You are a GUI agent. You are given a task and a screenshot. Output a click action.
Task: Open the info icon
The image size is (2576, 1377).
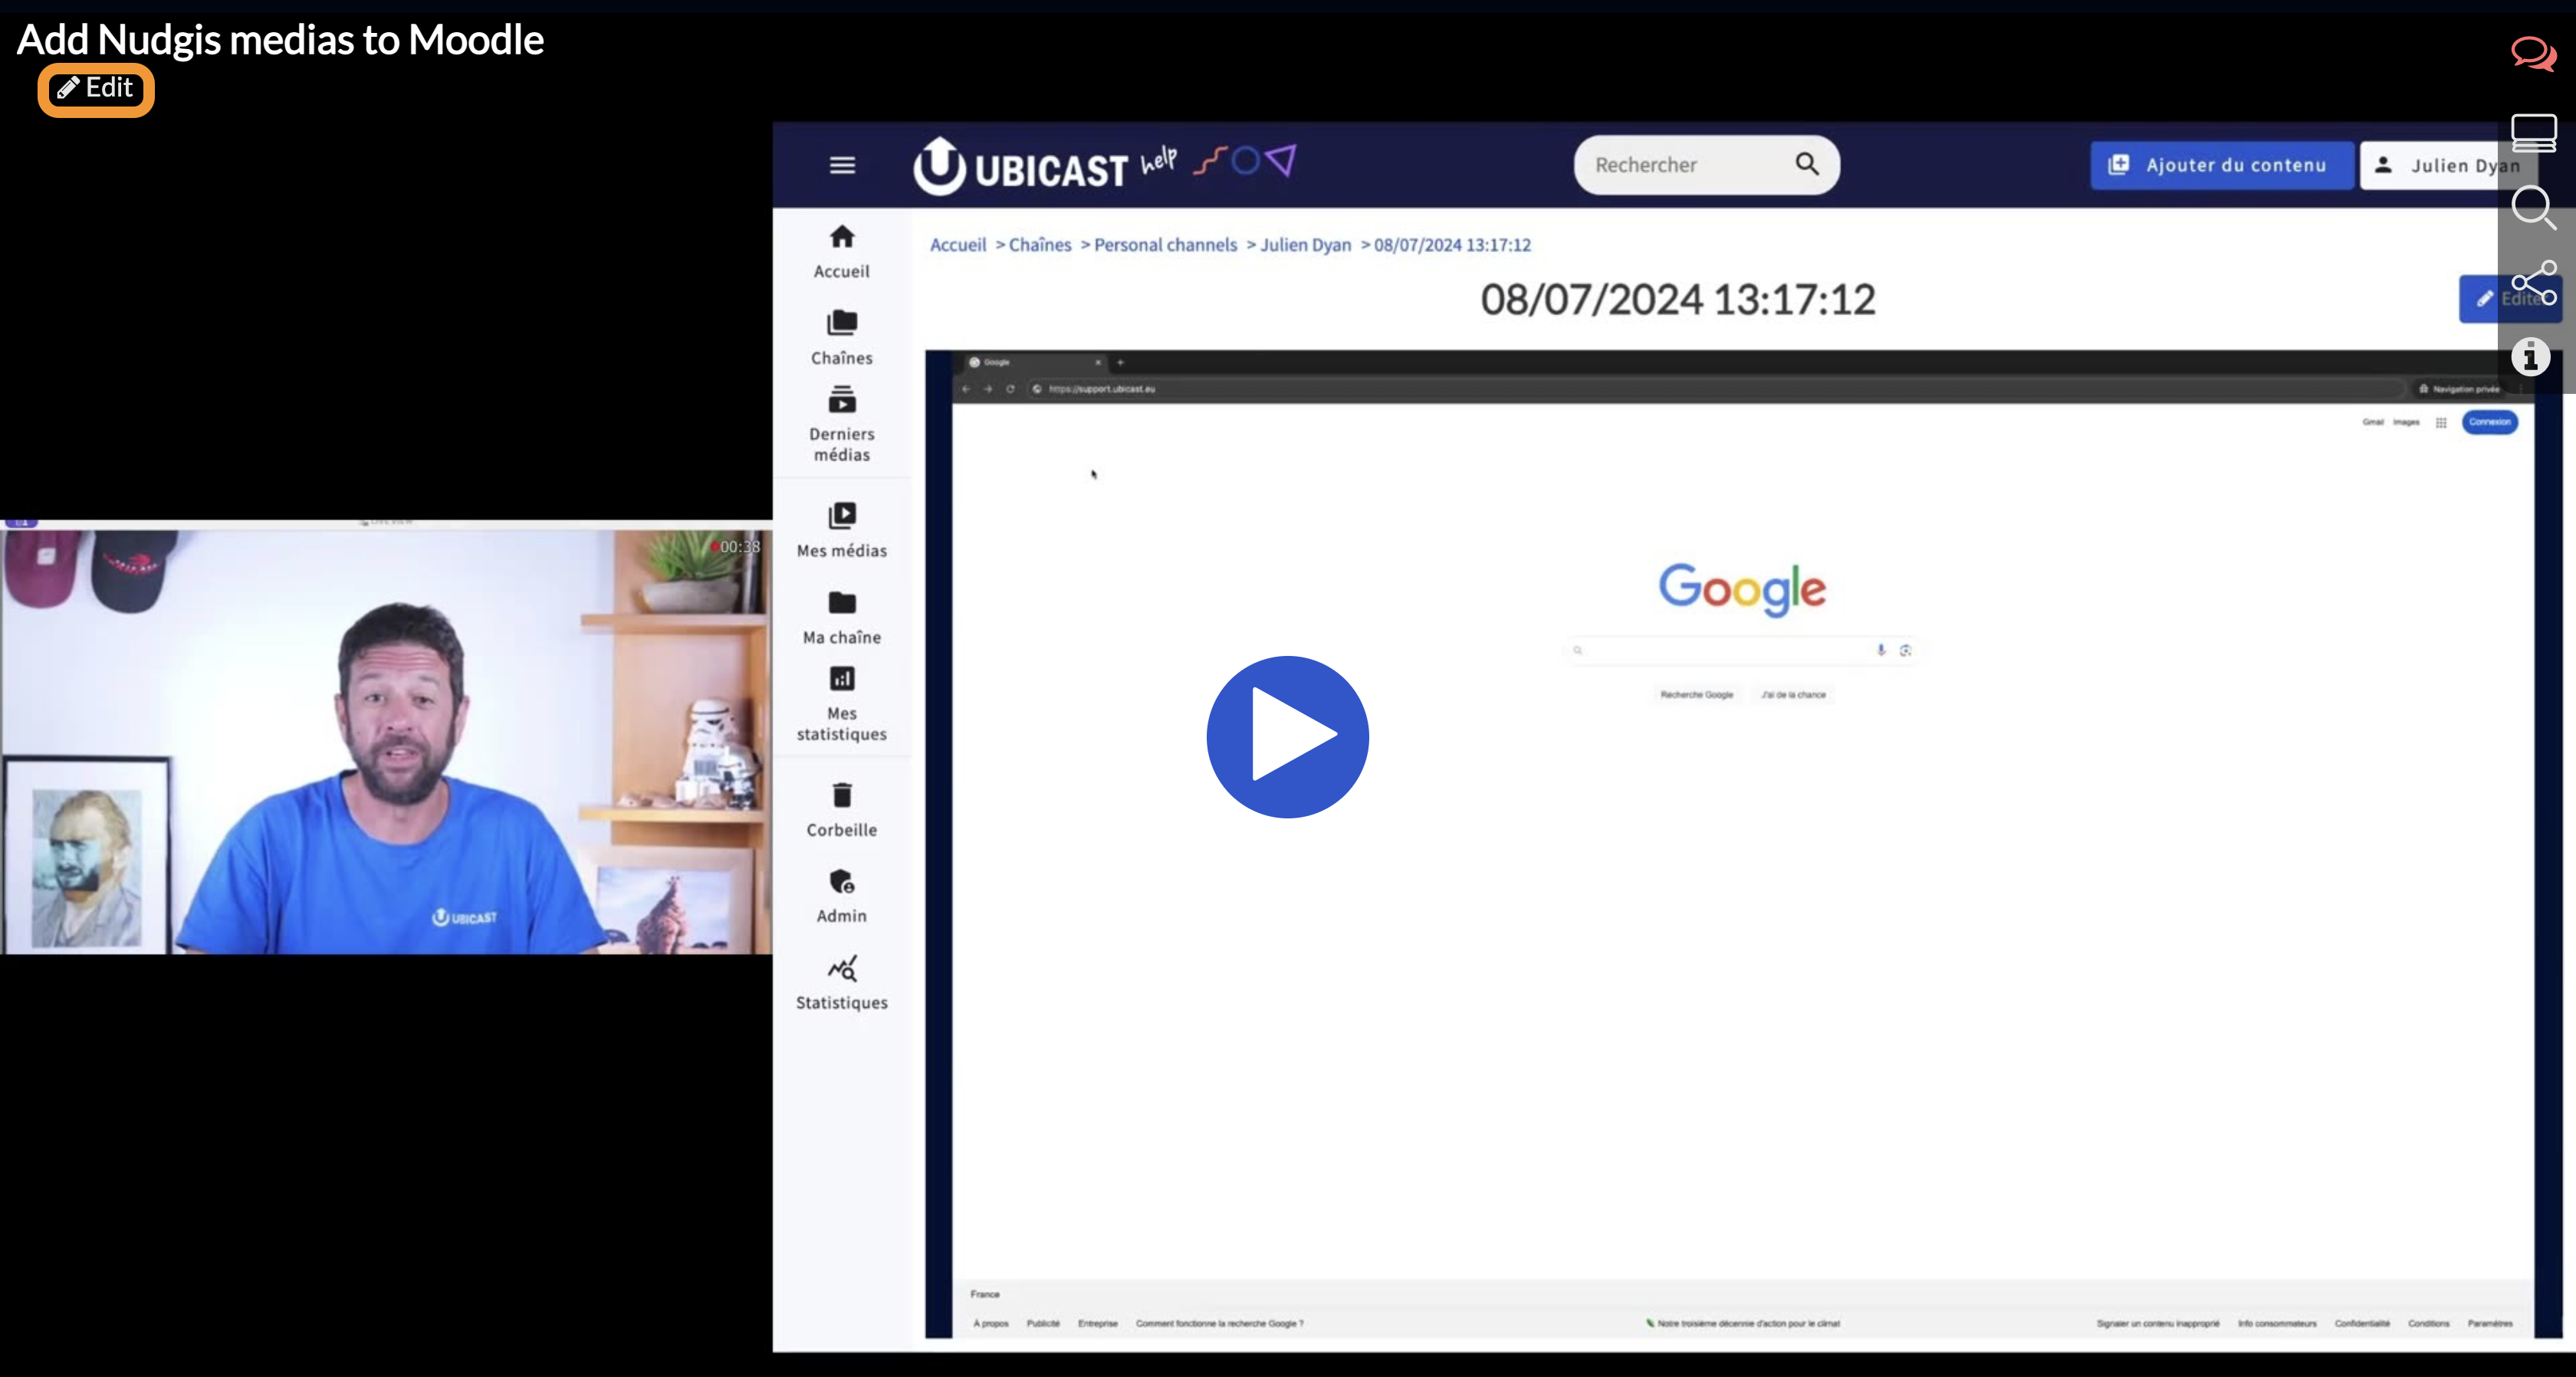[2531, 356]
